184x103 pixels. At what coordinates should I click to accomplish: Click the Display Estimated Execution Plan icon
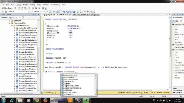(51, 11)
